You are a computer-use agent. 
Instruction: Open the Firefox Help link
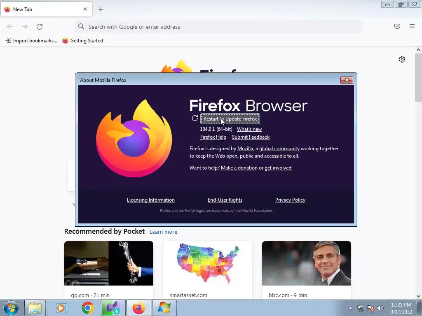[x=213, y=137]
